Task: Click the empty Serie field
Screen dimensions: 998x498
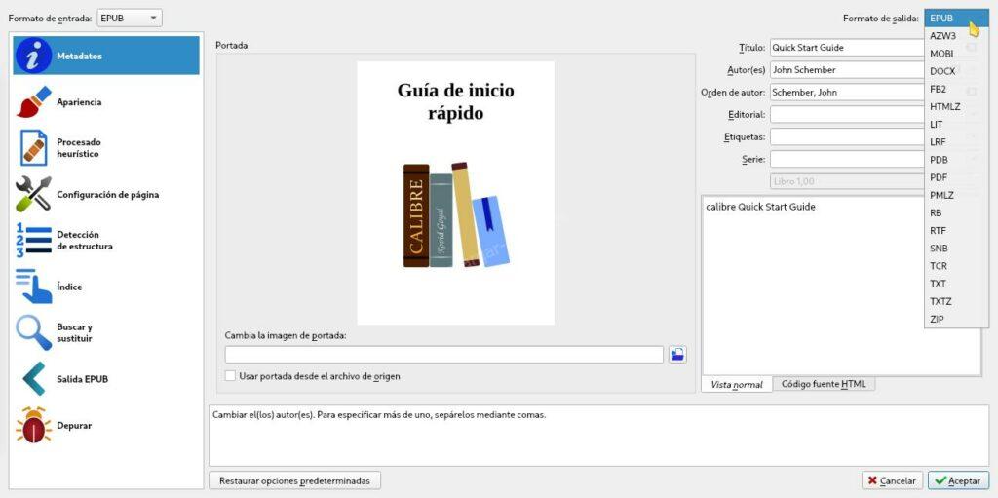Action: tap(847, 159)
